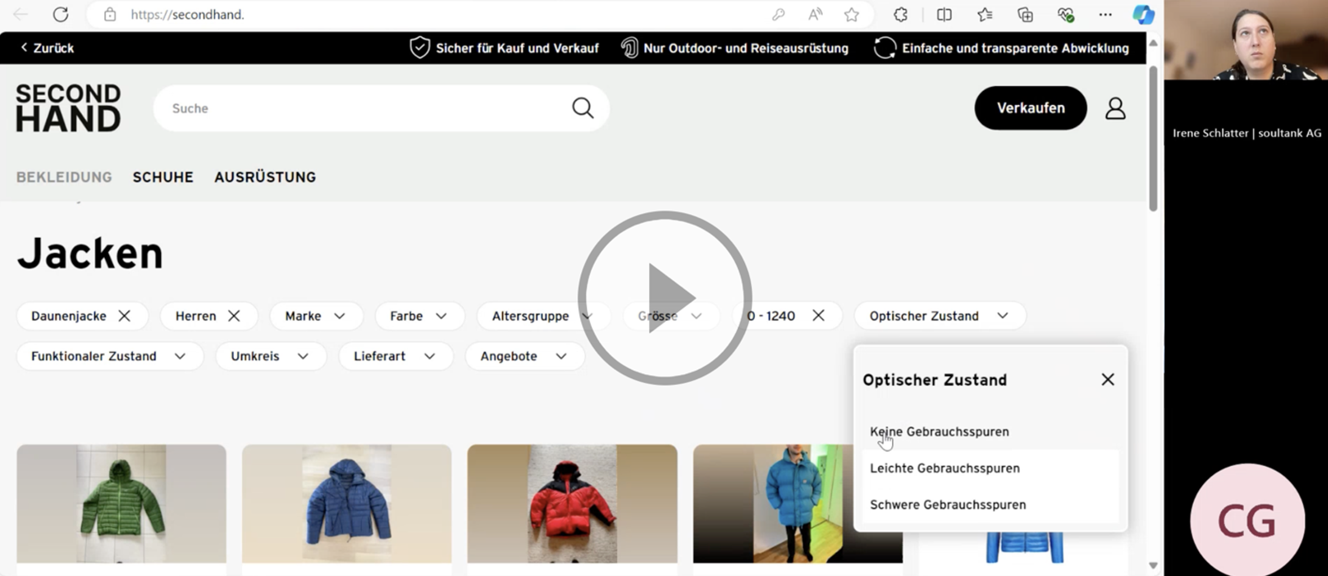
Task: Click the magnifier search icon
Action: pos(583,108)
